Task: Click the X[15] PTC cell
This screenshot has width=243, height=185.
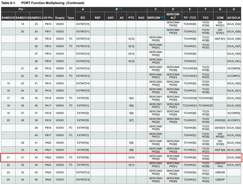Action: (131, 61)
